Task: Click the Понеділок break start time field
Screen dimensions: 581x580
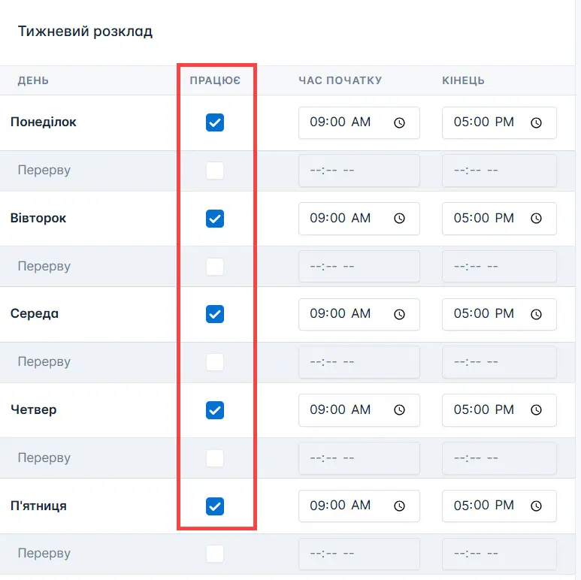Action: [359, 171]
